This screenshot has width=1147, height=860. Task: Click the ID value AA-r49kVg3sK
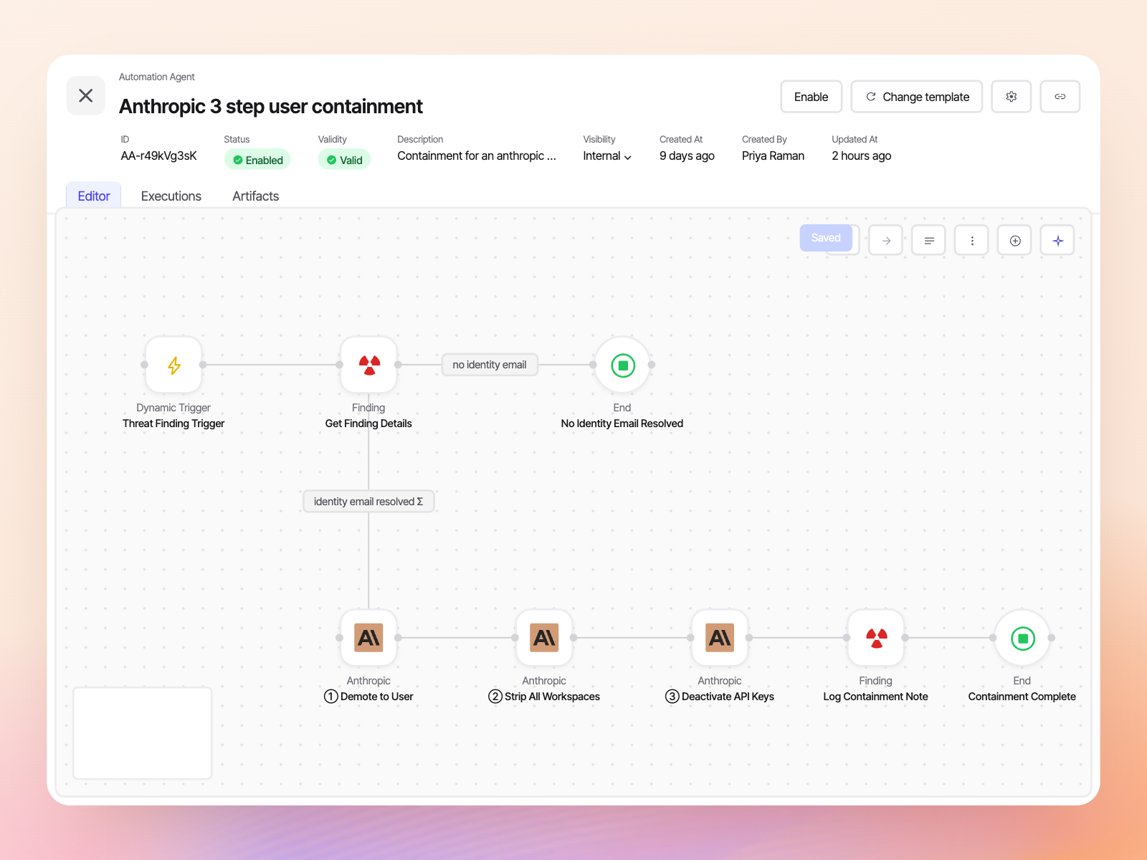(x=158, y=156)
